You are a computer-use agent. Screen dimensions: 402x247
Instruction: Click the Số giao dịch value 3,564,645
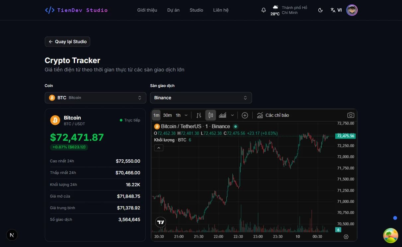pos(129,219)
